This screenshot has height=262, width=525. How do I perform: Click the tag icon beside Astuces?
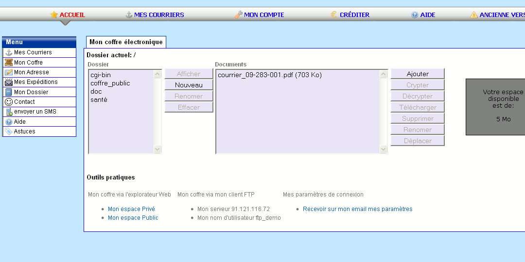click(x=9, y=131)
